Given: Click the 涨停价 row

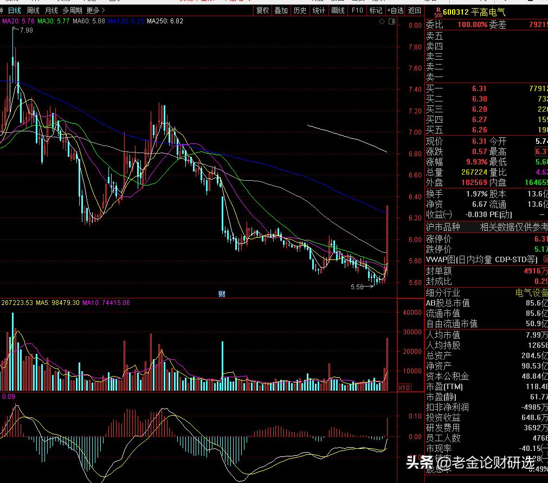Looking at the screenshot, I should [487, 239].
